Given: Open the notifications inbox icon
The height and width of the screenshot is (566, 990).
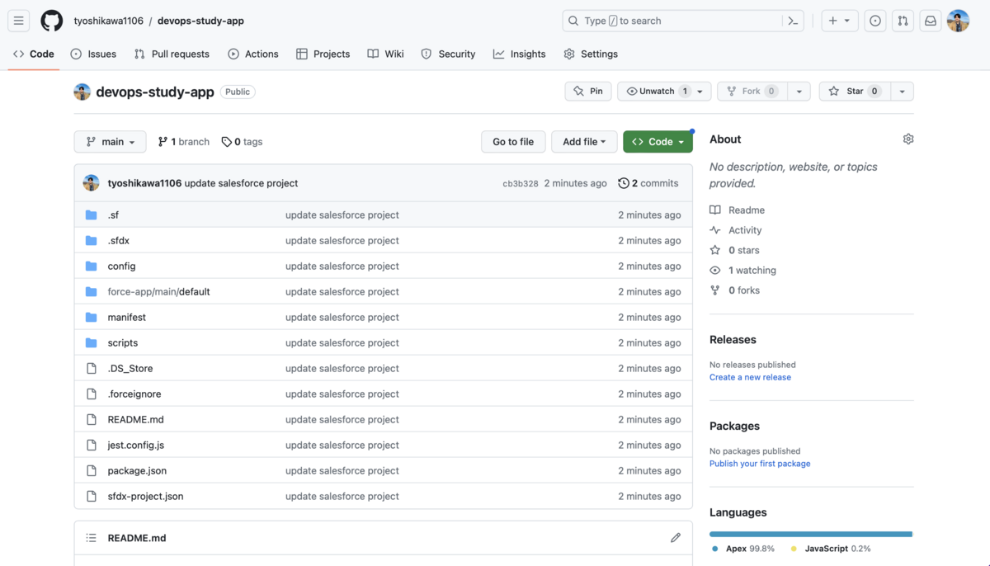Looking at the screenshot, I should (x=931, y=21).
